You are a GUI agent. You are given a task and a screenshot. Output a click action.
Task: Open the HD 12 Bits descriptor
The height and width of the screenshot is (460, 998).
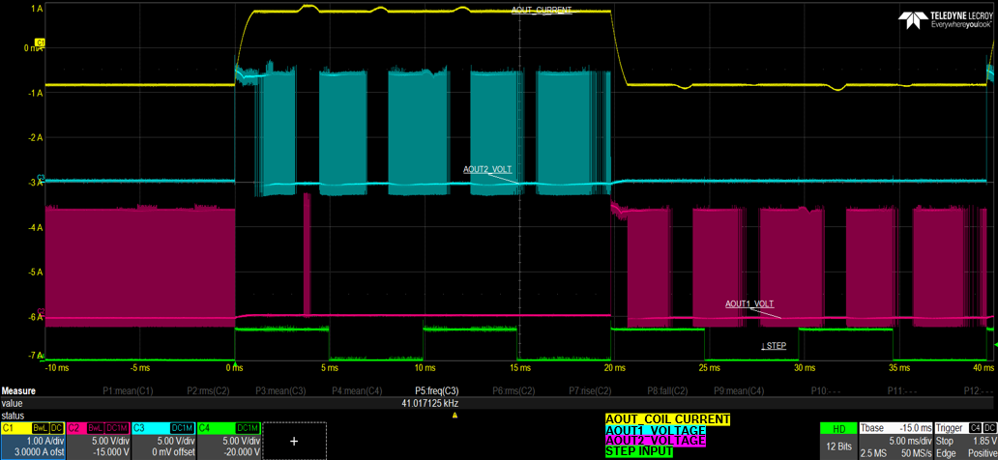coord(837,441)
